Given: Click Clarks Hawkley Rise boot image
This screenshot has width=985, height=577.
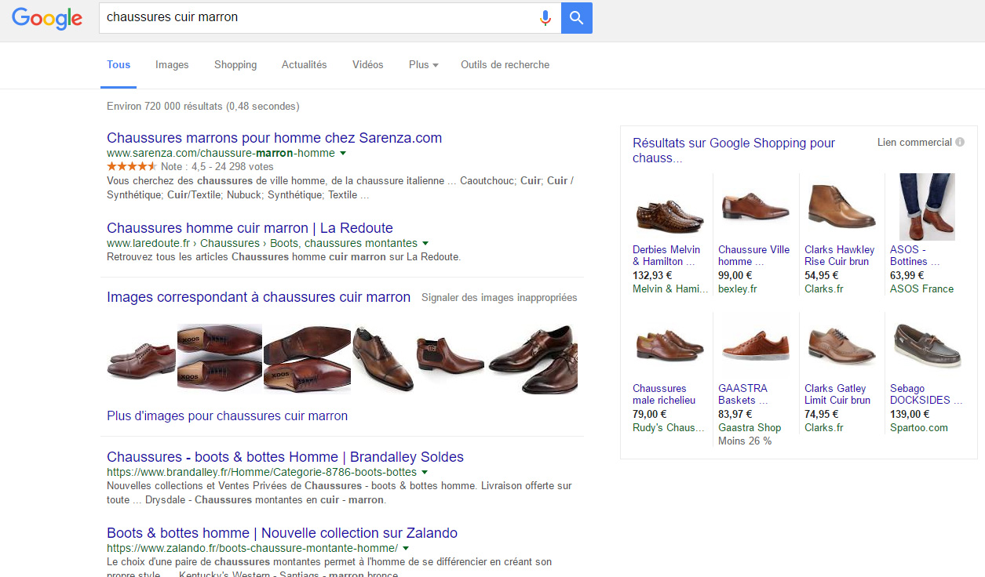Looking at the screenshot, I should pos(841,207).
